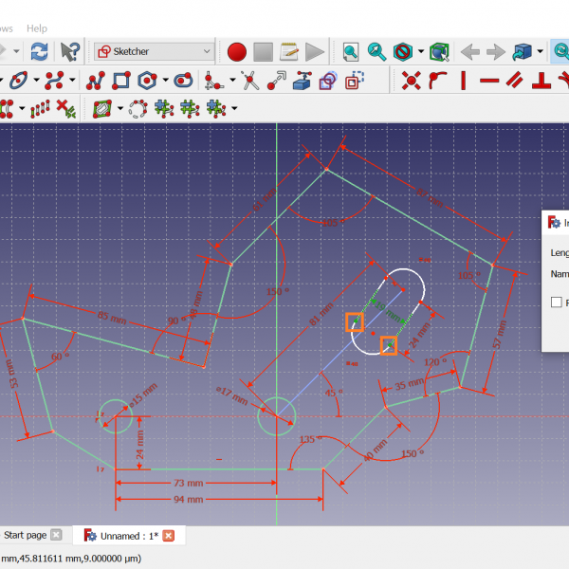
Task: Apply the Horizontal constraint tool
Action: 489,81
